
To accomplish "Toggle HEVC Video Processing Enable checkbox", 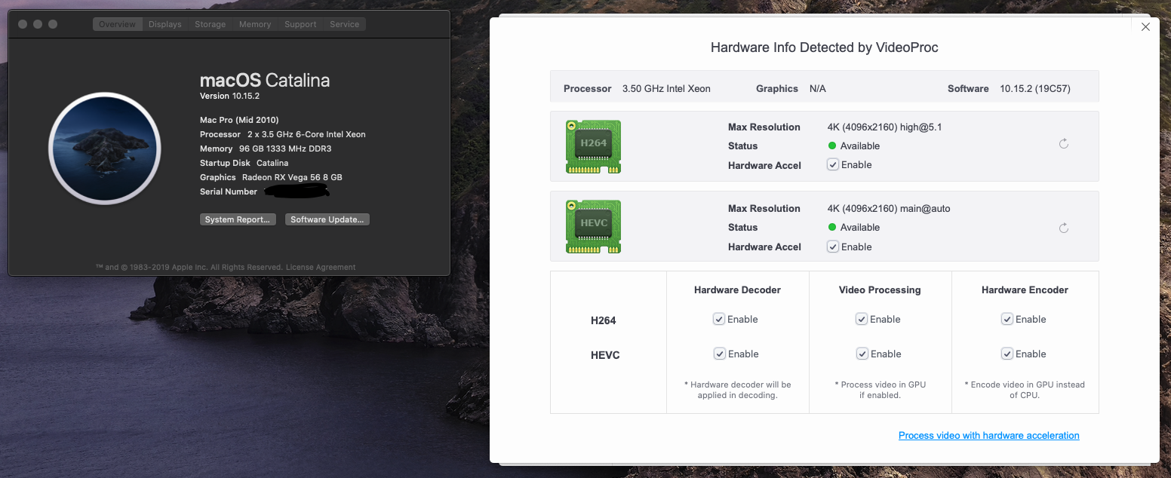I will point(862,354).
